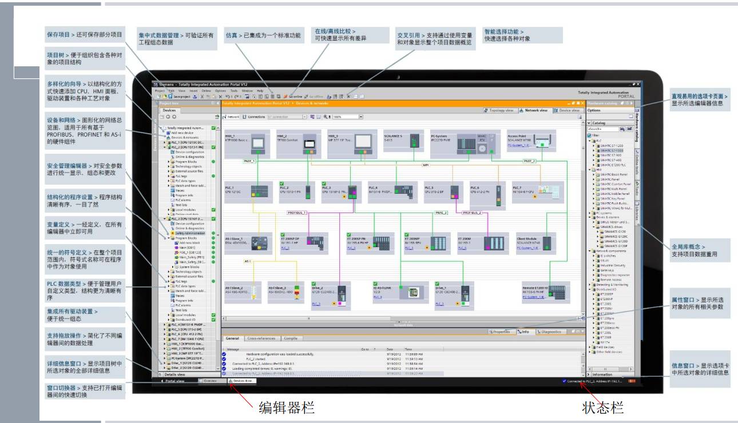This screenshot has width=738, height=423.
Task: Click the green check on ET 200SP DP device
Action: click(x=283, y=234)
